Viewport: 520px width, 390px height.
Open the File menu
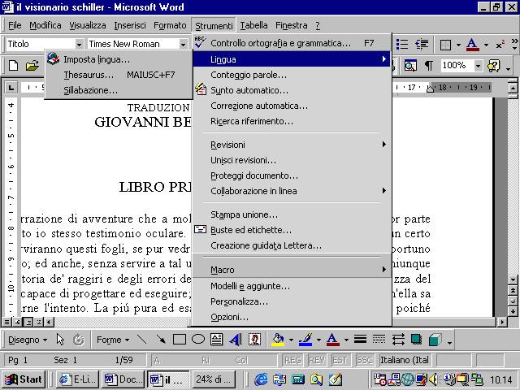tap(15, 25)
